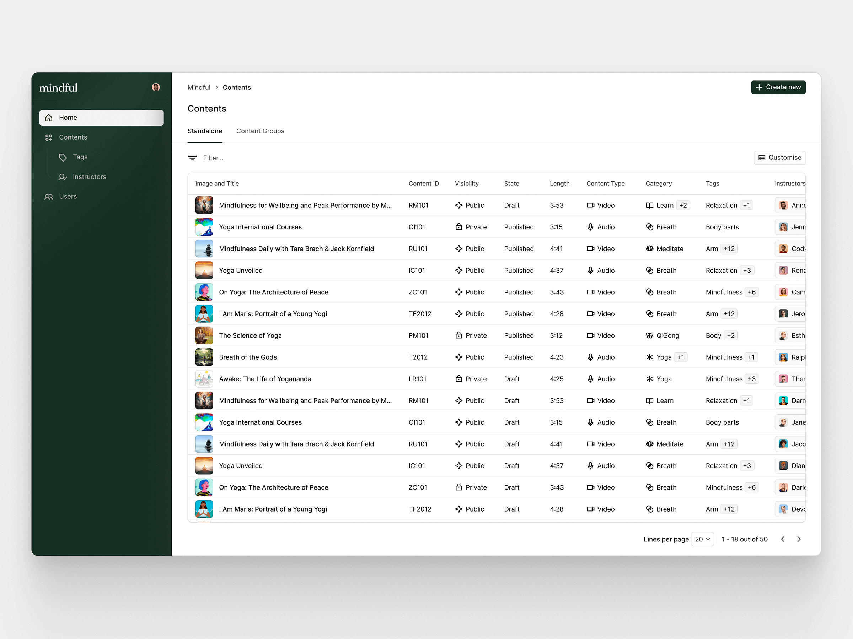Sort by the Visibility column header

[467, 184]
